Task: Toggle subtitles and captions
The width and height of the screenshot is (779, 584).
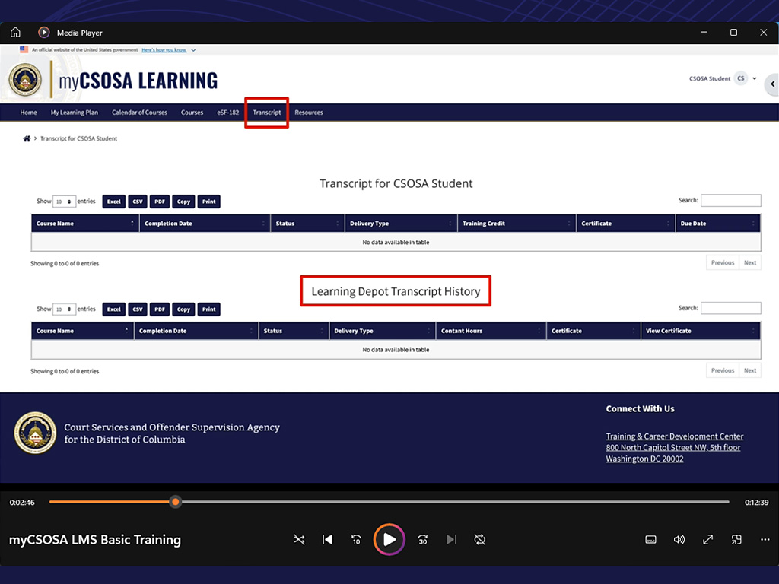Action: point(650,540)
